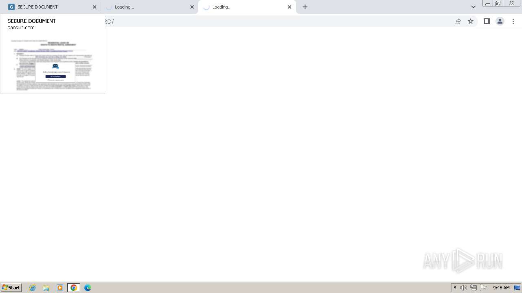The image size is (522, 293).
Task: Show hidden system tray icons
Action: 455,288
